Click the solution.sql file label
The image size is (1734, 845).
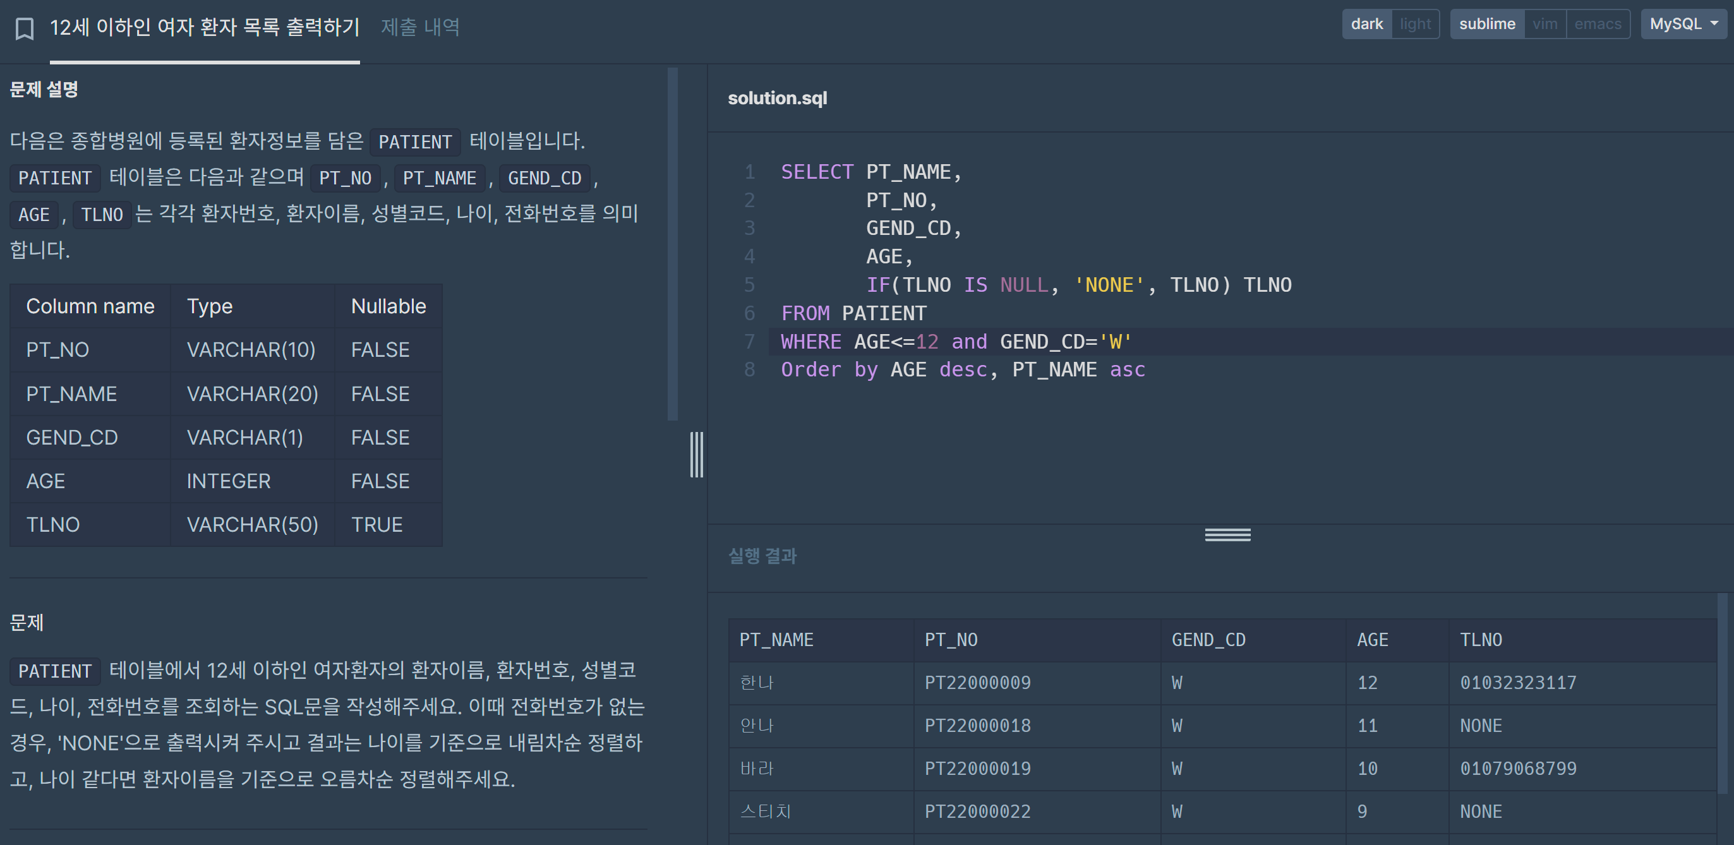[x=777, y=99]
